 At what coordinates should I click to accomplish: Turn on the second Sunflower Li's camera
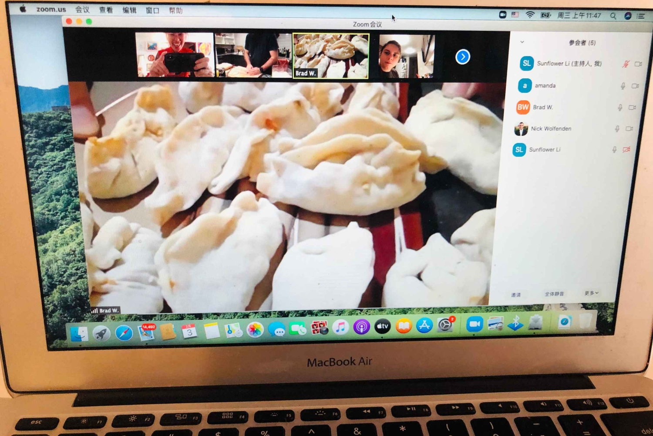click(626, 150)
